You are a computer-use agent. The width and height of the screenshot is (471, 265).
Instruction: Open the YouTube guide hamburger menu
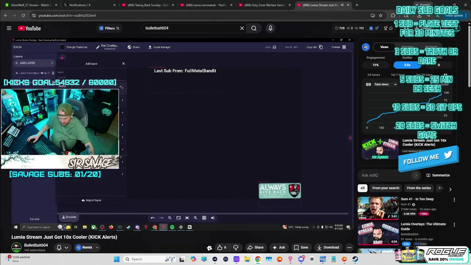coord(9,28)
